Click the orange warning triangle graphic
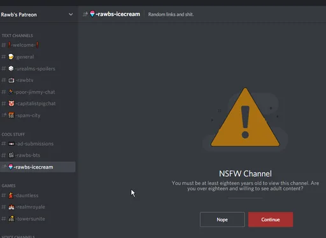The width and height of the screenshot is (326, 238). pyautogui.click(x=245, y=117)
